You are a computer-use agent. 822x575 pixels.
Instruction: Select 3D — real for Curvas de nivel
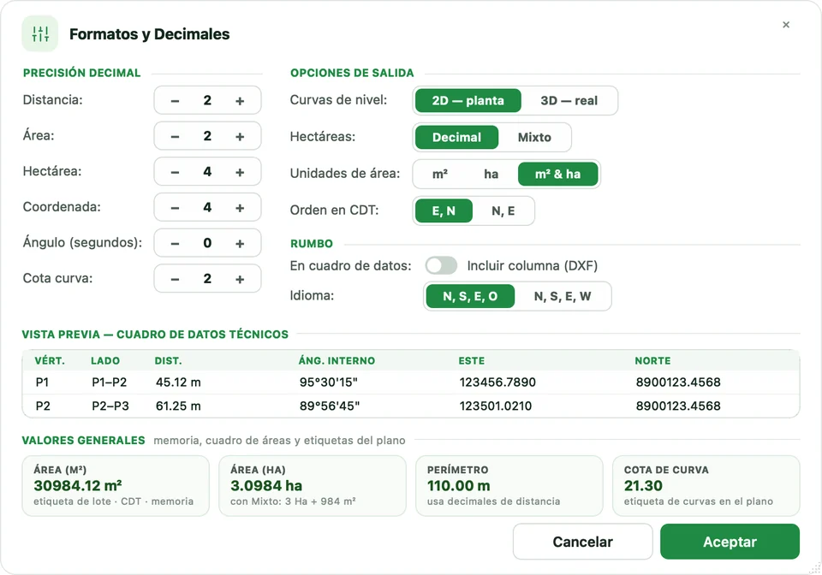[569, 101]
